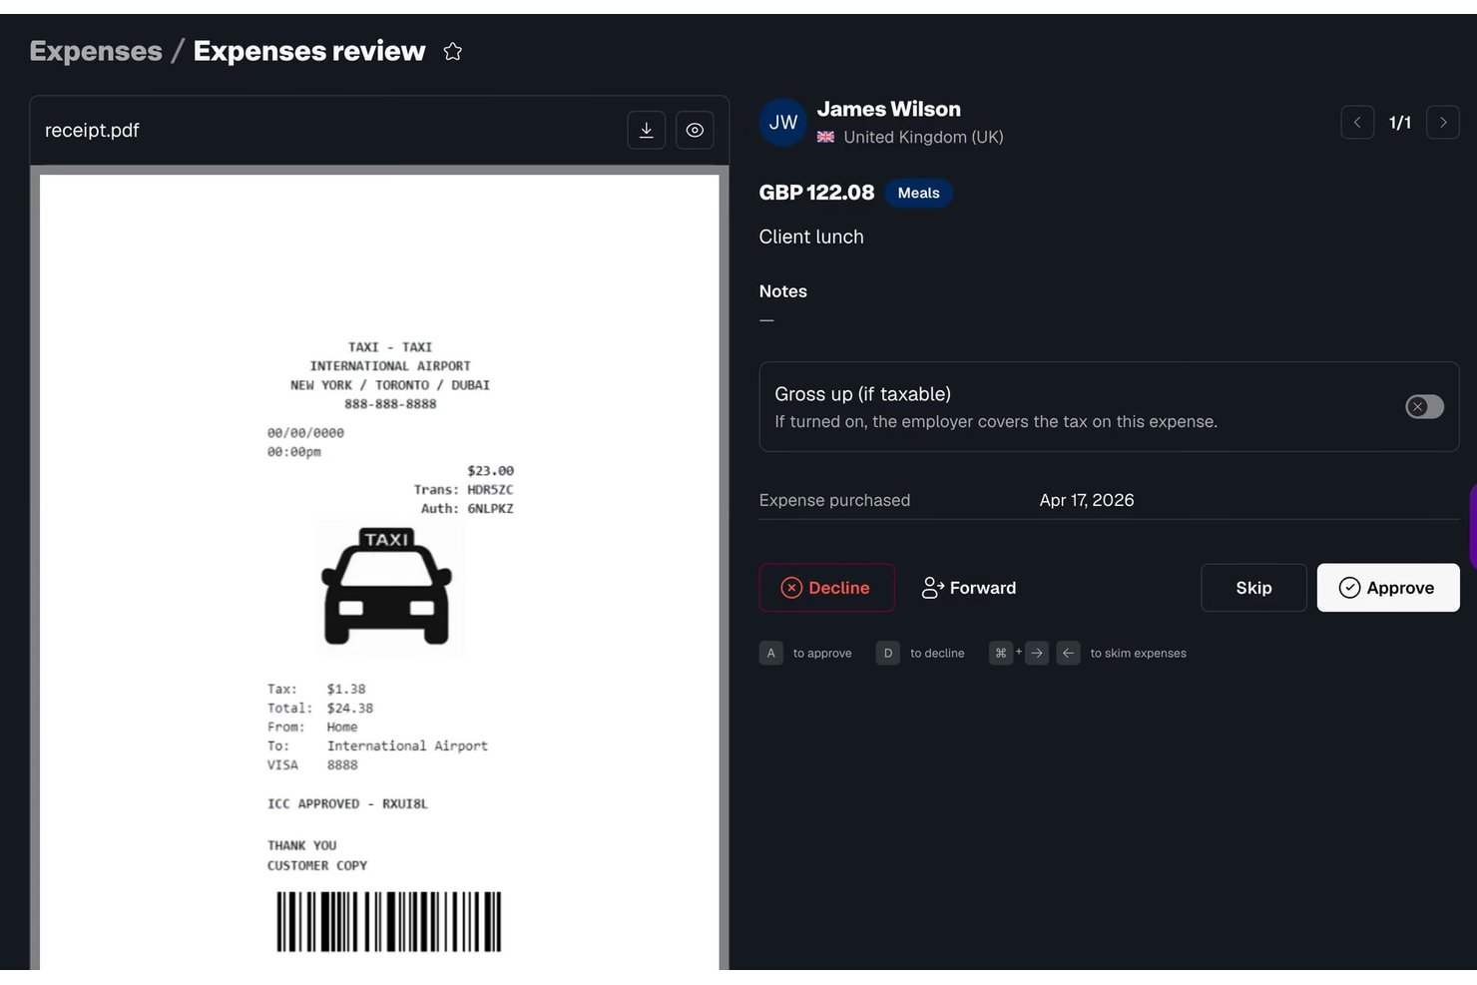The image size is (1477, 985).
Task: Click the 1/1 expense counter
Action: (x=1400, y=123)
